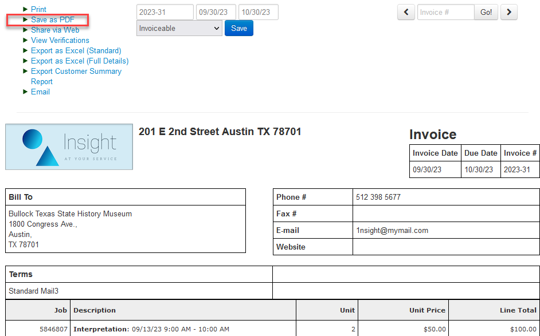The height and width of the screenshot is (336, 540).
Task: Open the Invoiceable status dropdown
Action: tap(179, 27)
